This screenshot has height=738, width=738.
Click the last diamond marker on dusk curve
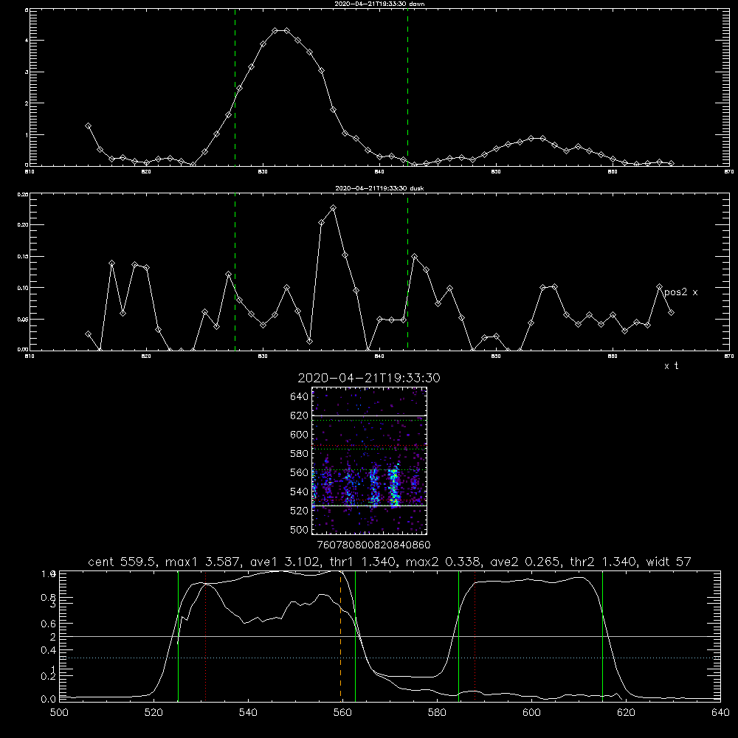pyautogui.click(x=671, y=312)
